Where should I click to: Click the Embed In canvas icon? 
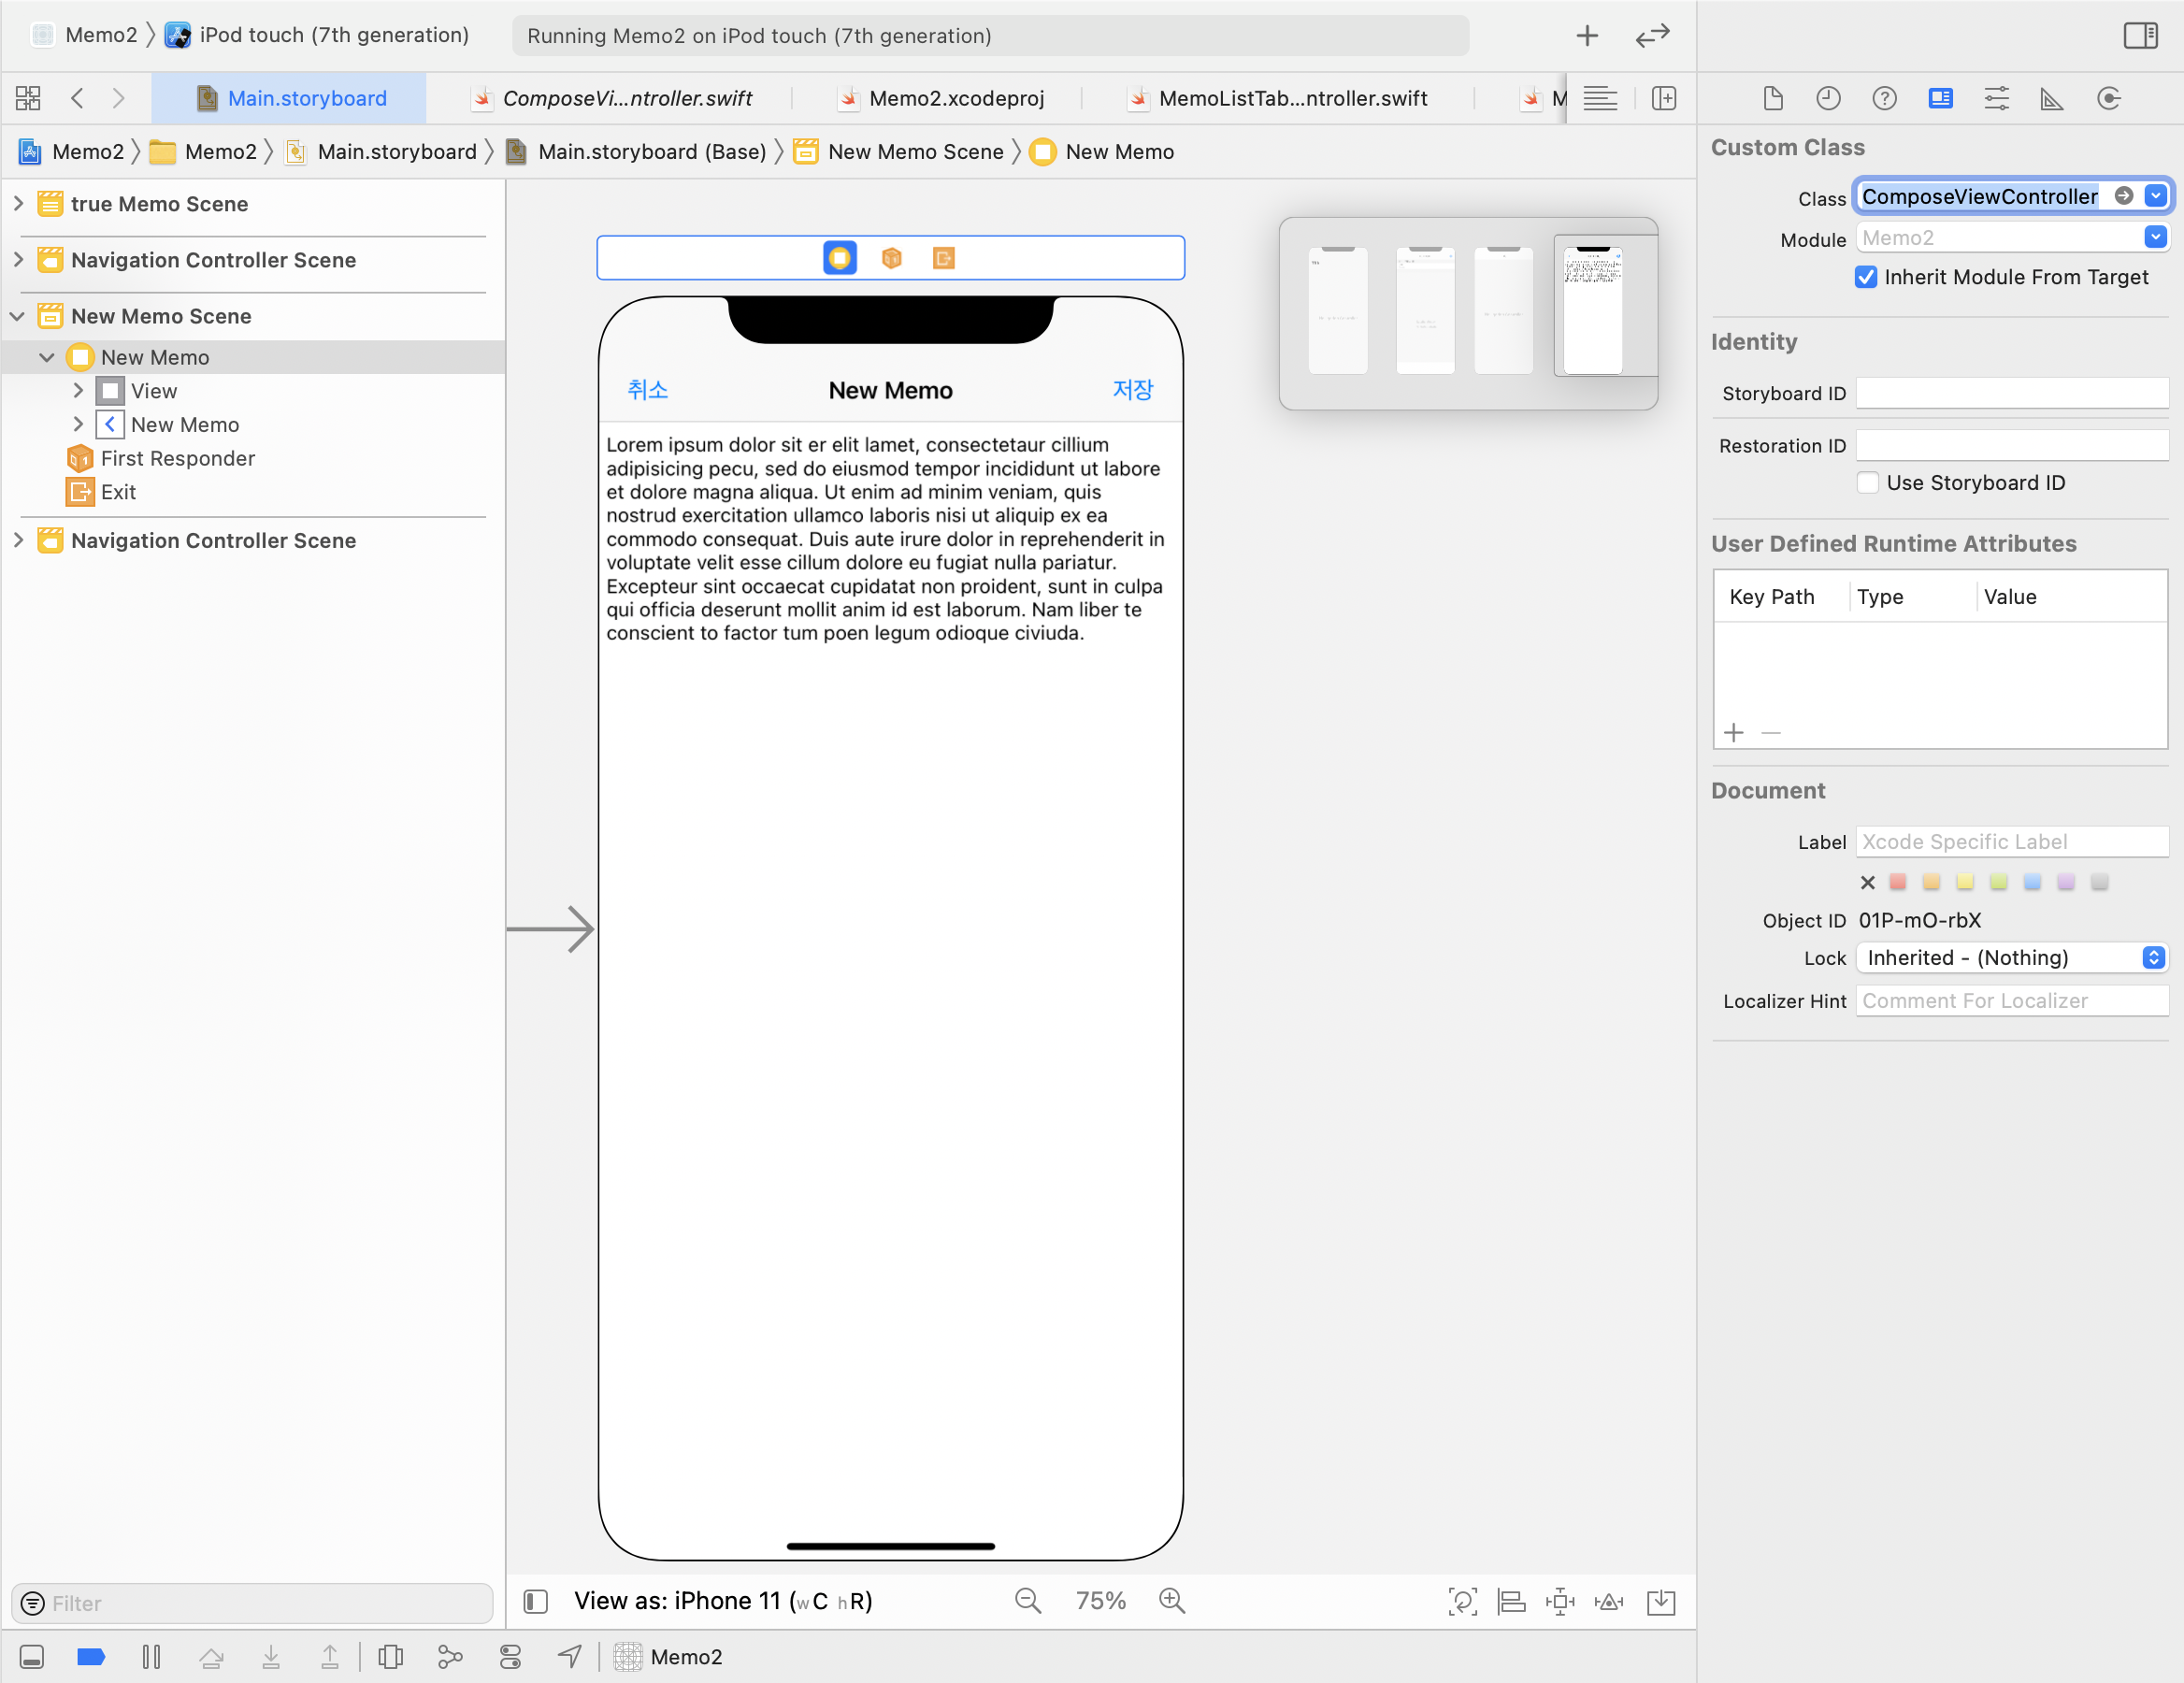[x=1660, y=1601]
